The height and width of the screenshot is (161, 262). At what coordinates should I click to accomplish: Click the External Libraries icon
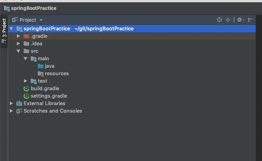pos(19,104)
